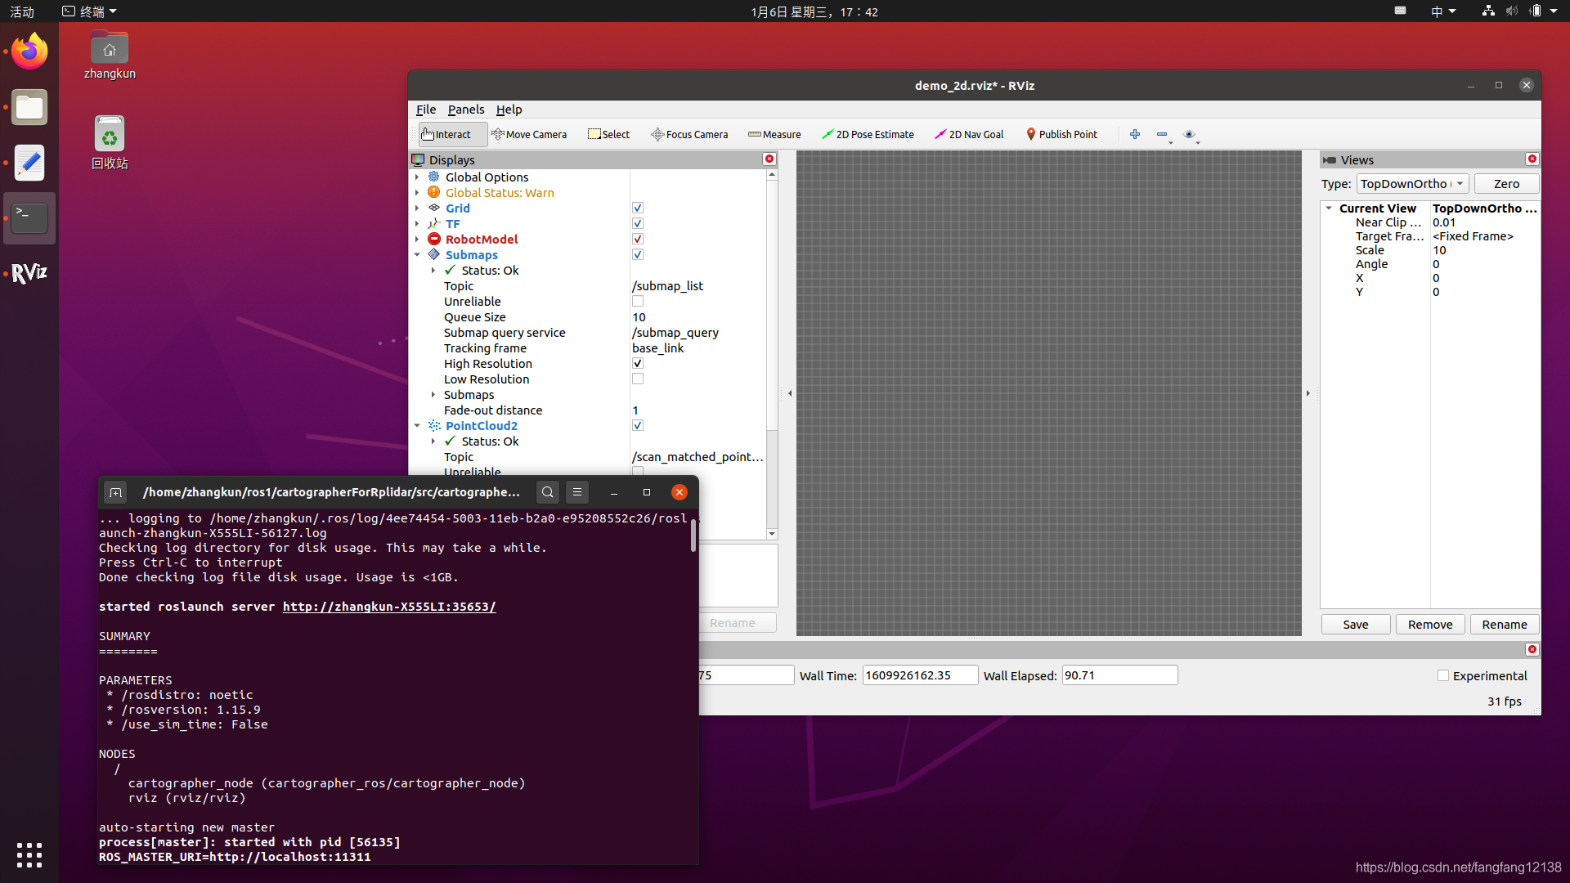Screen dimensions: 1570x883
Task: Collapse the Current View node
Action: [1329, 208]
